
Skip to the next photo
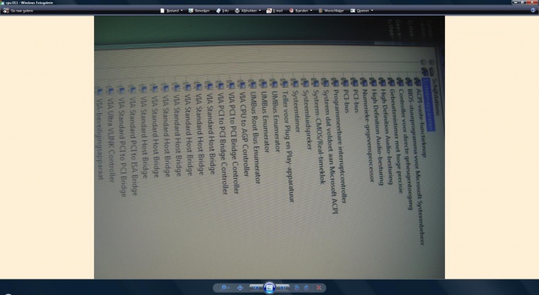coord(283,288)
